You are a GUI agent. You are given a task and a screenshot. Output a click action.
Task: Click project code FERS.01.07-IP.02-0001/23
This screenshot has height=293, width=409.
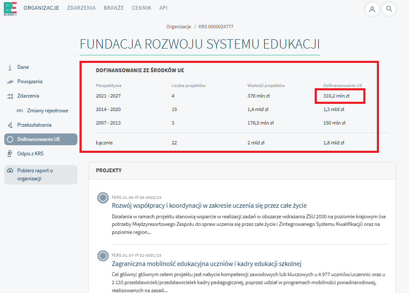(x=137, y=255)
